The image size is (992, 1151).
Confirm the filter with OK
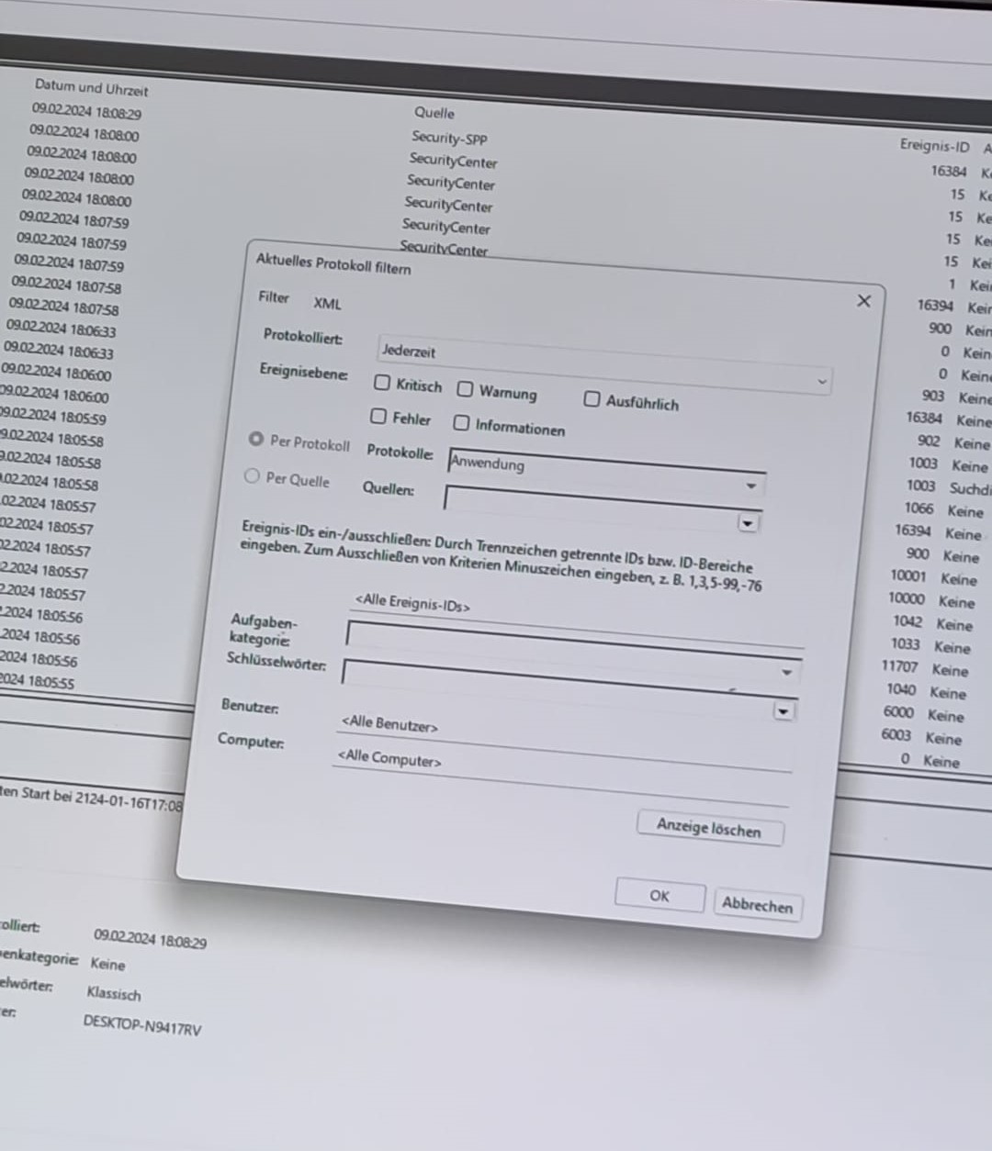coord(659,896)
